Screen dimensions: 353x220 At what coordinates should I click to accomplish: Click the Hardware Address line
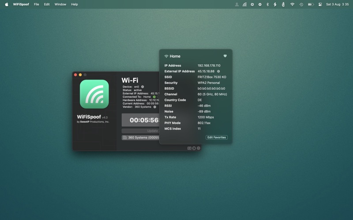click(141, 100)
